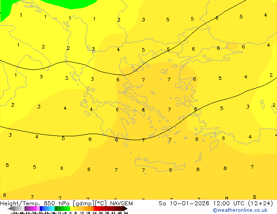Click the ©weatheronline.co.uk link

(240, 210)
